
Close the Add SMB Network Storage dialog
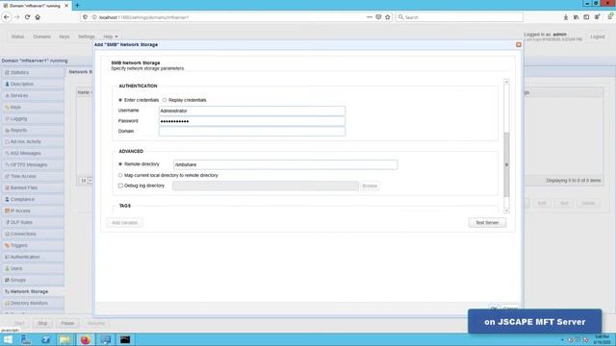point(519,45)
